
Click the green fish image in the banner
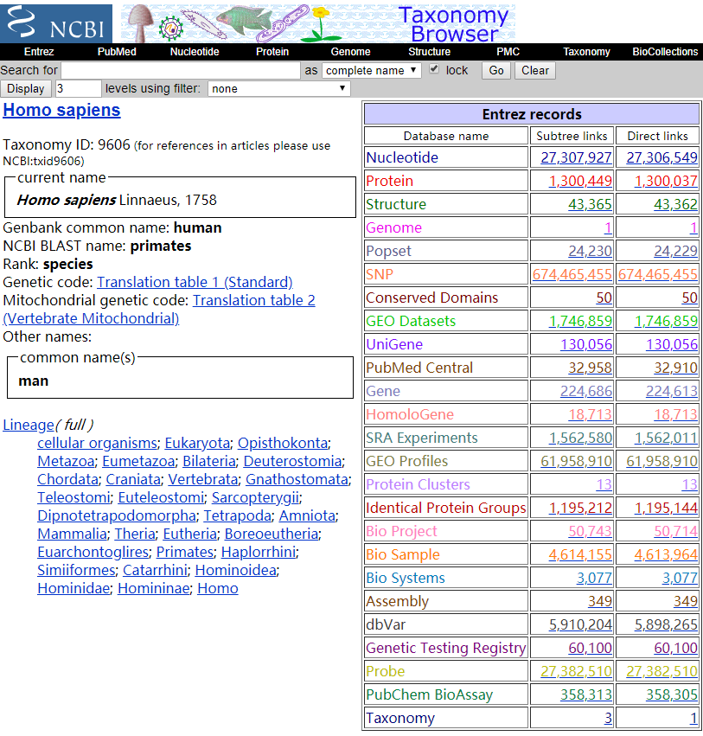pyautogui.click(x=246, y=21)
